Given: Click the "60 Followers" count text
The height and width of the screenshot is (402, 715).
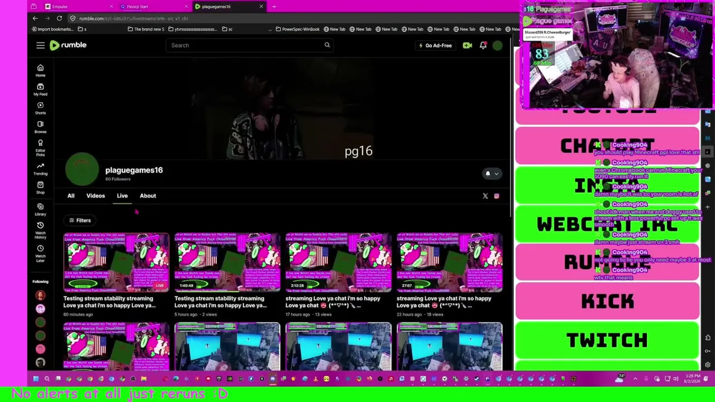Looking at the screenshot, I should (118, 179).
